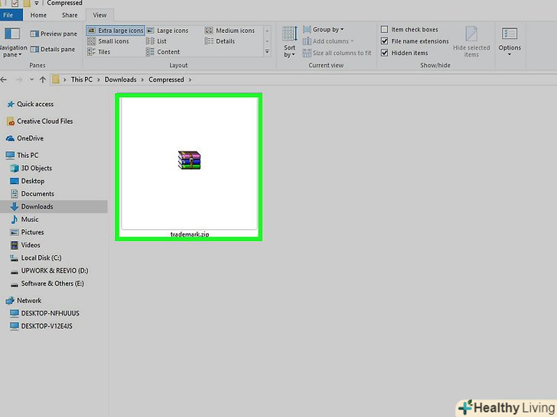557x417 pixels.
Task: Select Content layout
Action: 163,52
